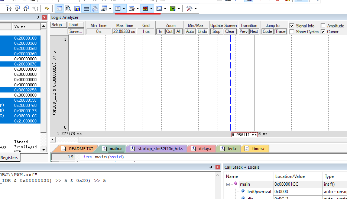Click the Toolbox hammer-and-wrench icon
Viewport: 347px width, 199px height.
click(x=189, y=9)
